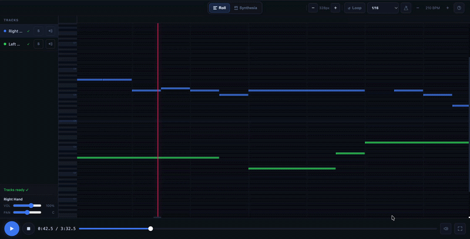The image size is (470, 239).
Task: Enable the Loop button
Action: (x=354, y=8)
